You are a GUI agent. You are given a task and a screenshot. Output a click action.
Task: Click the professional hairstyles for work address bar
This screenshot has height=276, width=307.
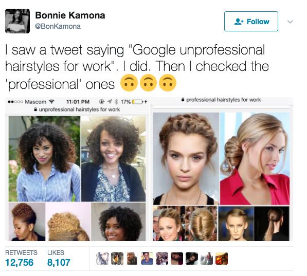coord(222,100)
